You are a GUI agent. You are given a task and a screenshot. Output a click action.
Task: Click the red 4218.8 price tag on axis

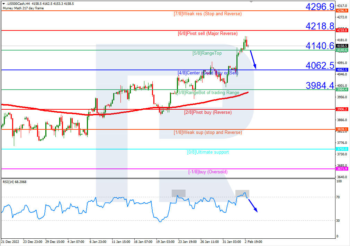point(341,30)
